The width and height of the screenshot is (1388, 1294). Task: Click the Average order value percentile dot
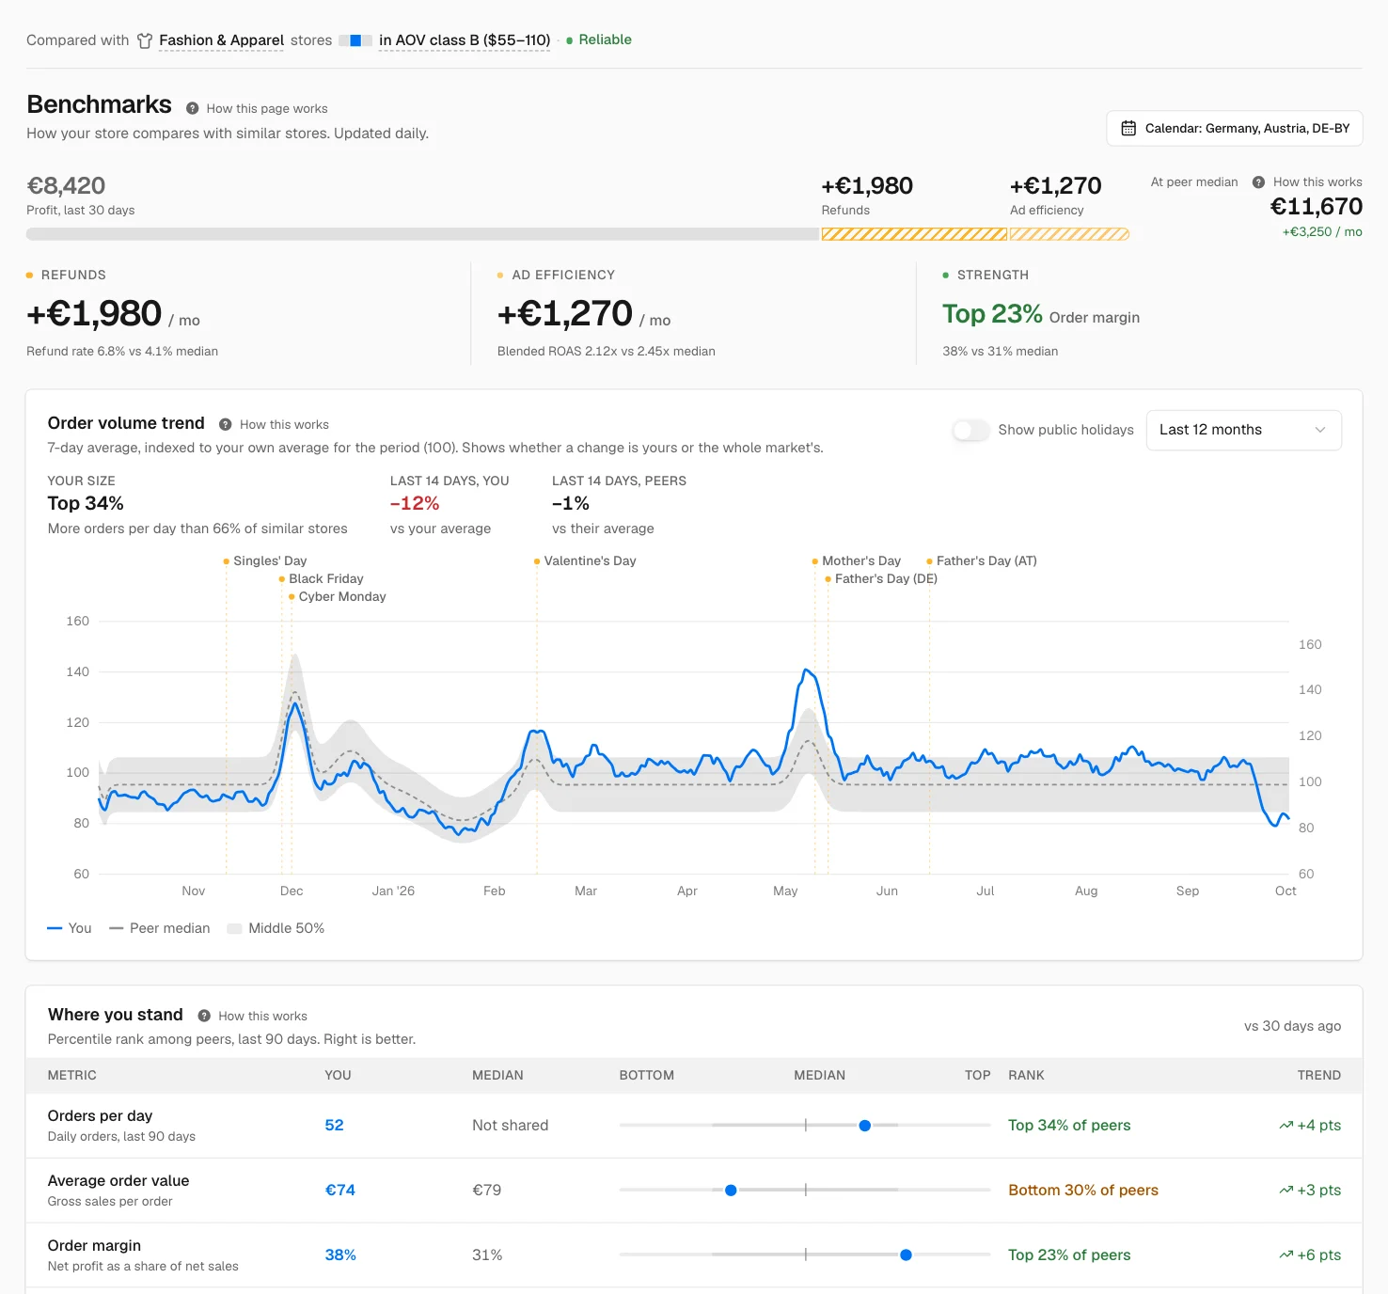(x=731, y=1191)
